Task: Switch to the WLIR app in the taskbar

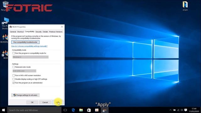Action: [105, 110]
